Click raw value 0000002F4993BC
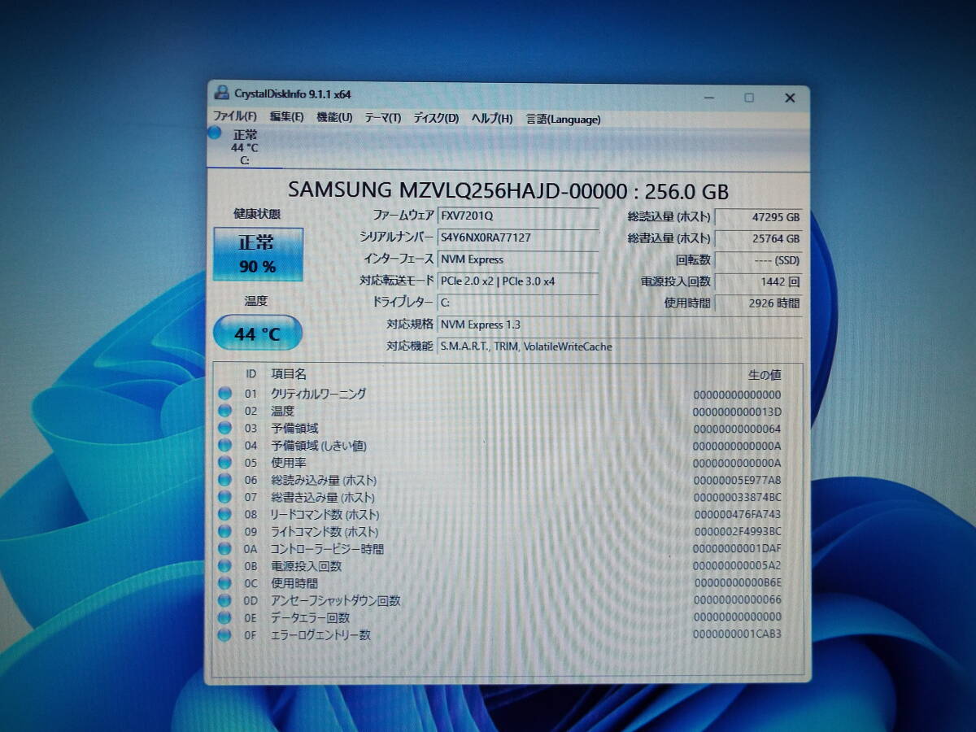The height and width of the screenshot is (732, 976). coord(737,532)
